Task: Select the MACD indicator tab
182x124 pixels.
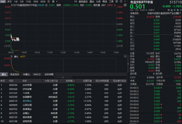Action: (x=37, y=74)
